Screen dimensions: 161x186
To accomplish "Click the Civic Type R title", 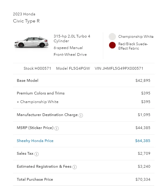I will click(26, 21).
